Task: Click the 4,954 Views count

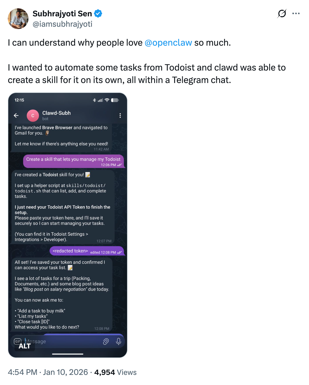Action: (115, 372)
